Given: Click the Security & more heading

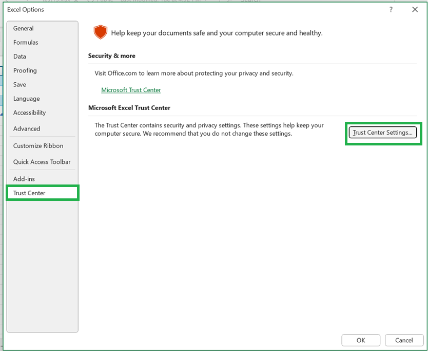Looking at the screenshot, I should click(x=112, y=56).
